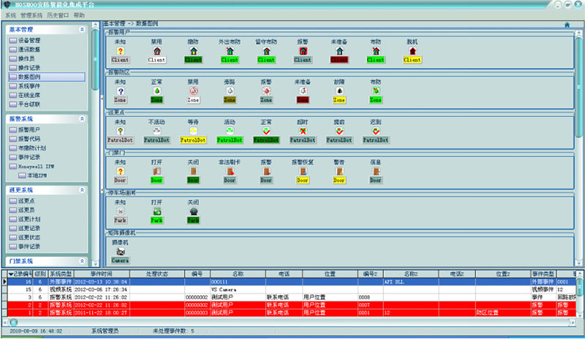The height and width of the screenshot is (339, 585).
Task: Click the 摄像机 camera icon
Action: [x=120, y=251]
